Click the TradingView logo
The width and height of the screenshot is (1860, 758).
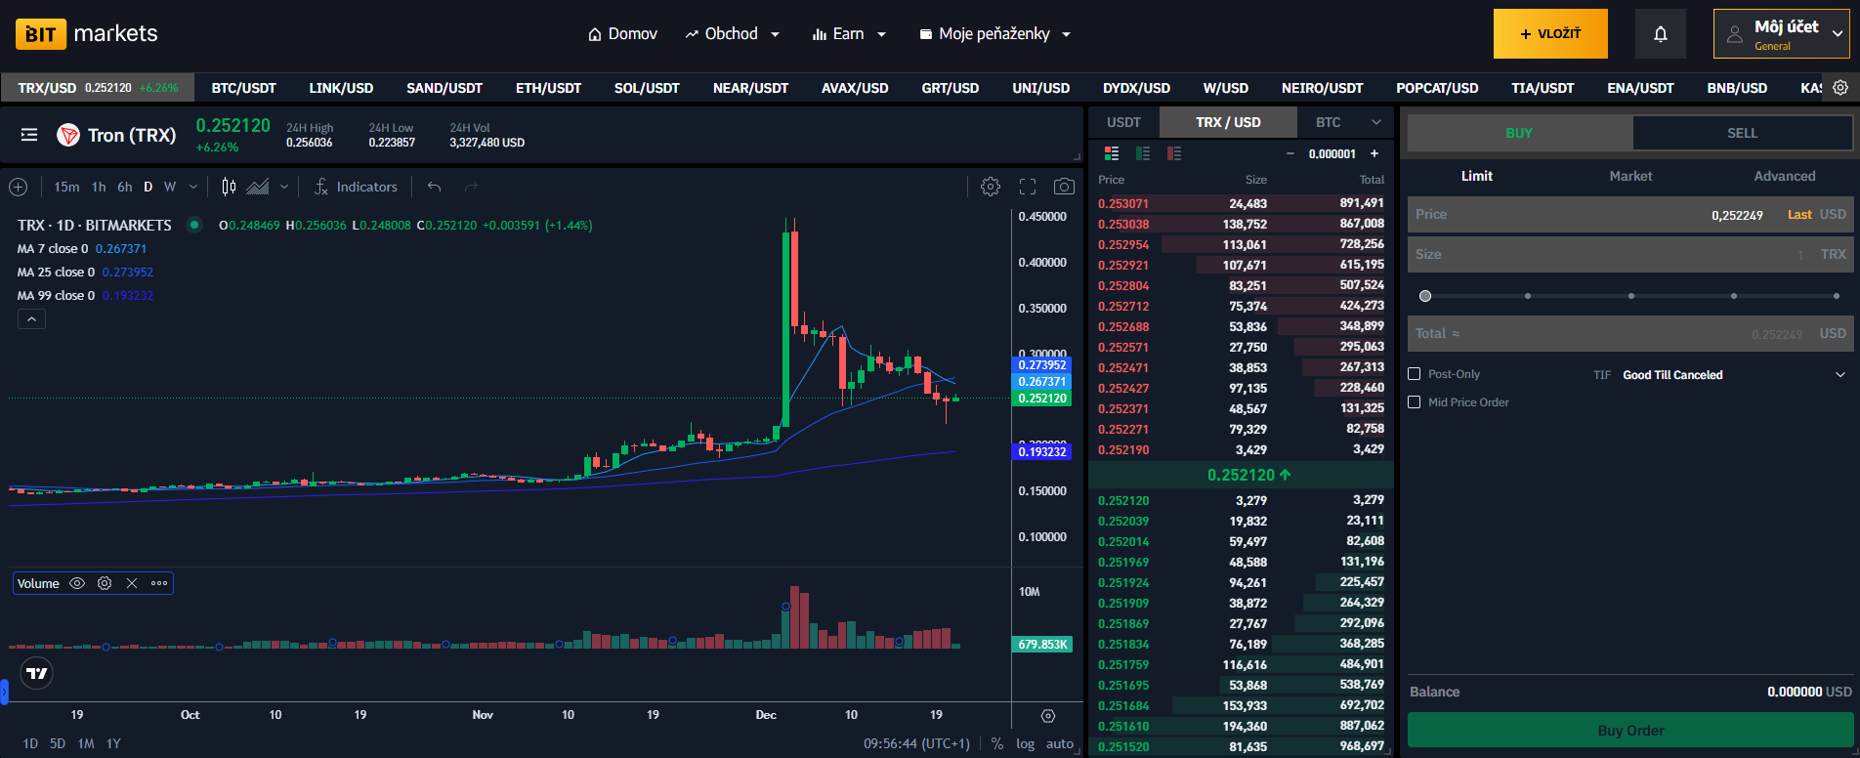pos(36,673)
